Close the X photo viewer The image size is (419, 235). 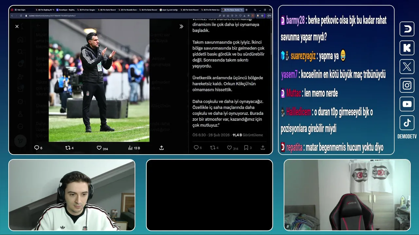tap(17, 26)
